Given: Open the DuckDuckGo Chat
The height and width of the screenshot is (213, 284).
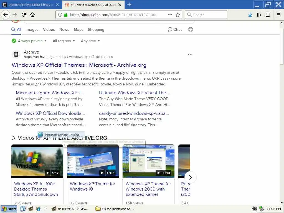Looking at the screenshot, I should point(175,29).
